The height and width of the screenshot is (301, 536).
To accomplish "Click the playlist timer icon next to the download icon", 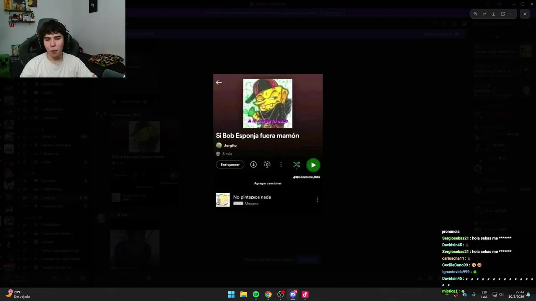I will pos(267,165).
